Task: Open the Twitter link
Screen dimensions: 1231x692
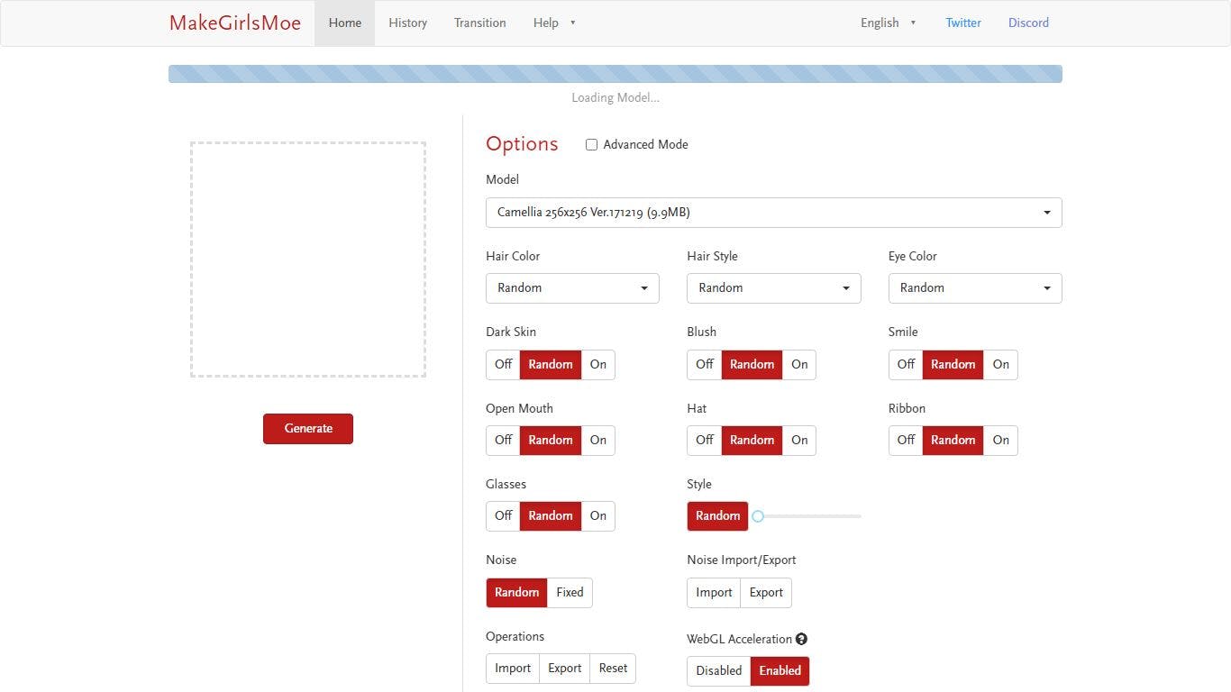Action: [962, 23]
